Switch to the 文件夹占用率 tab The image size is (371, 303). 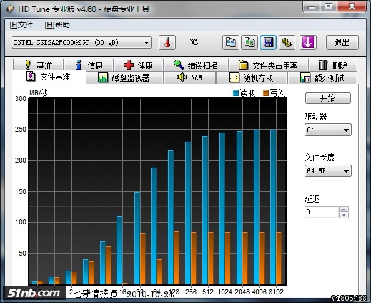269,65
